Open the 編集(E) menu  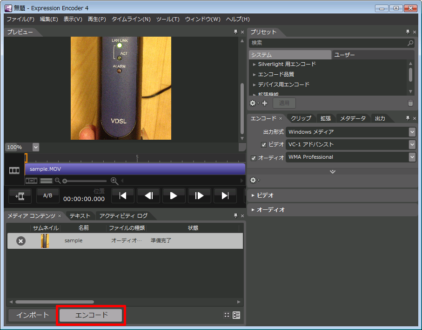pyautogui.click(x=49, y=19)
